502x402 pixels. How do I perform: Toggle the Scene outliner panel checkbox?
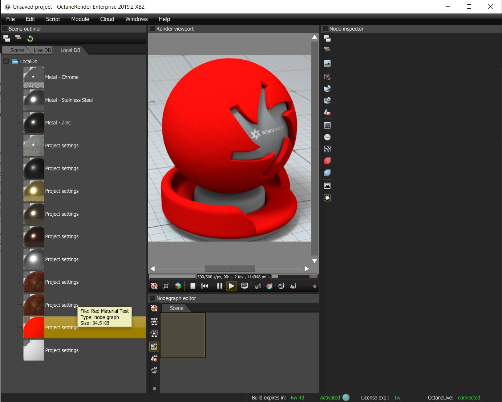pyautogui.click(x=5, y=29)
